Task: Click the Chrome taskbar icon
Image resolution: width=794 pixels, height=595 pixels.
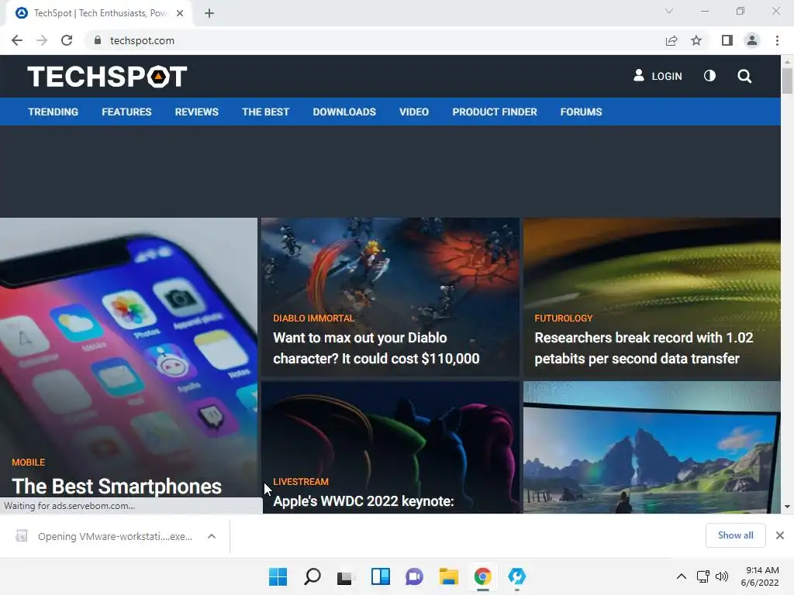Action: click(482, 576)
